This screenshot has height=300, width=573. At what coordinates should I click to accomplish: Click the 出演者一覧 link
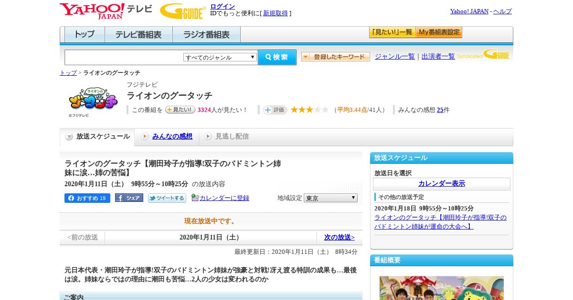coord(438,56)
